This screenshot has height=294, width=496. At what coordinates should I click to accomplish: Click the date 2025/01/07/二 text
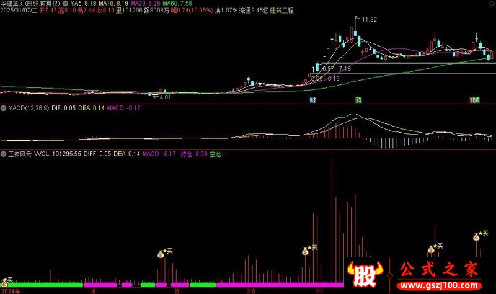[x=19, y=11]
